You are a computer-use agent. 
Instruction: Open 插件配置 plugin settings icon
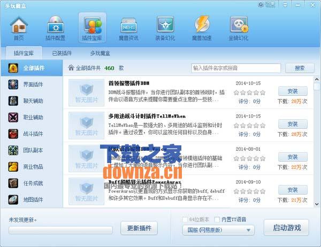55,28
